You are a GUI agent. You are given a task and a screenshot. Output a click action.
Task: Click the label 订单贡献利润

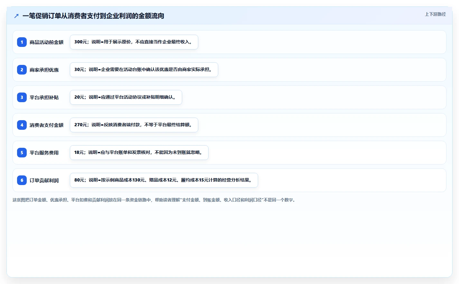(44, 180)
